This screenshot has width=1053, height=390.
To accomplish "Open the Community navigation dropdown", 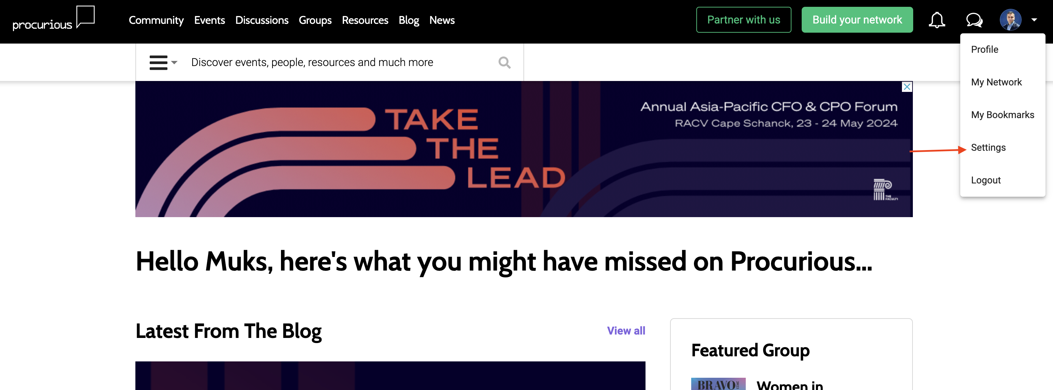I will click(156, 19).
